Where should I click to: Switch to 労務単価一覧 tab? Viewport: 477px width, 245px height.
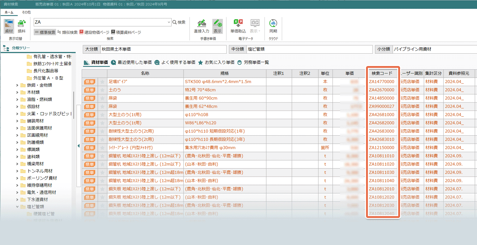pyautogui.click(x=253, y=62)
